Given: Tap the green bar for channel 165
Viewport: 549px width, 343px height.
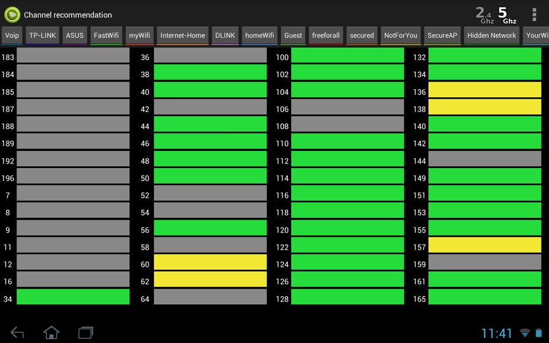Looking at the screenshot, I should (x=485, y=297).
